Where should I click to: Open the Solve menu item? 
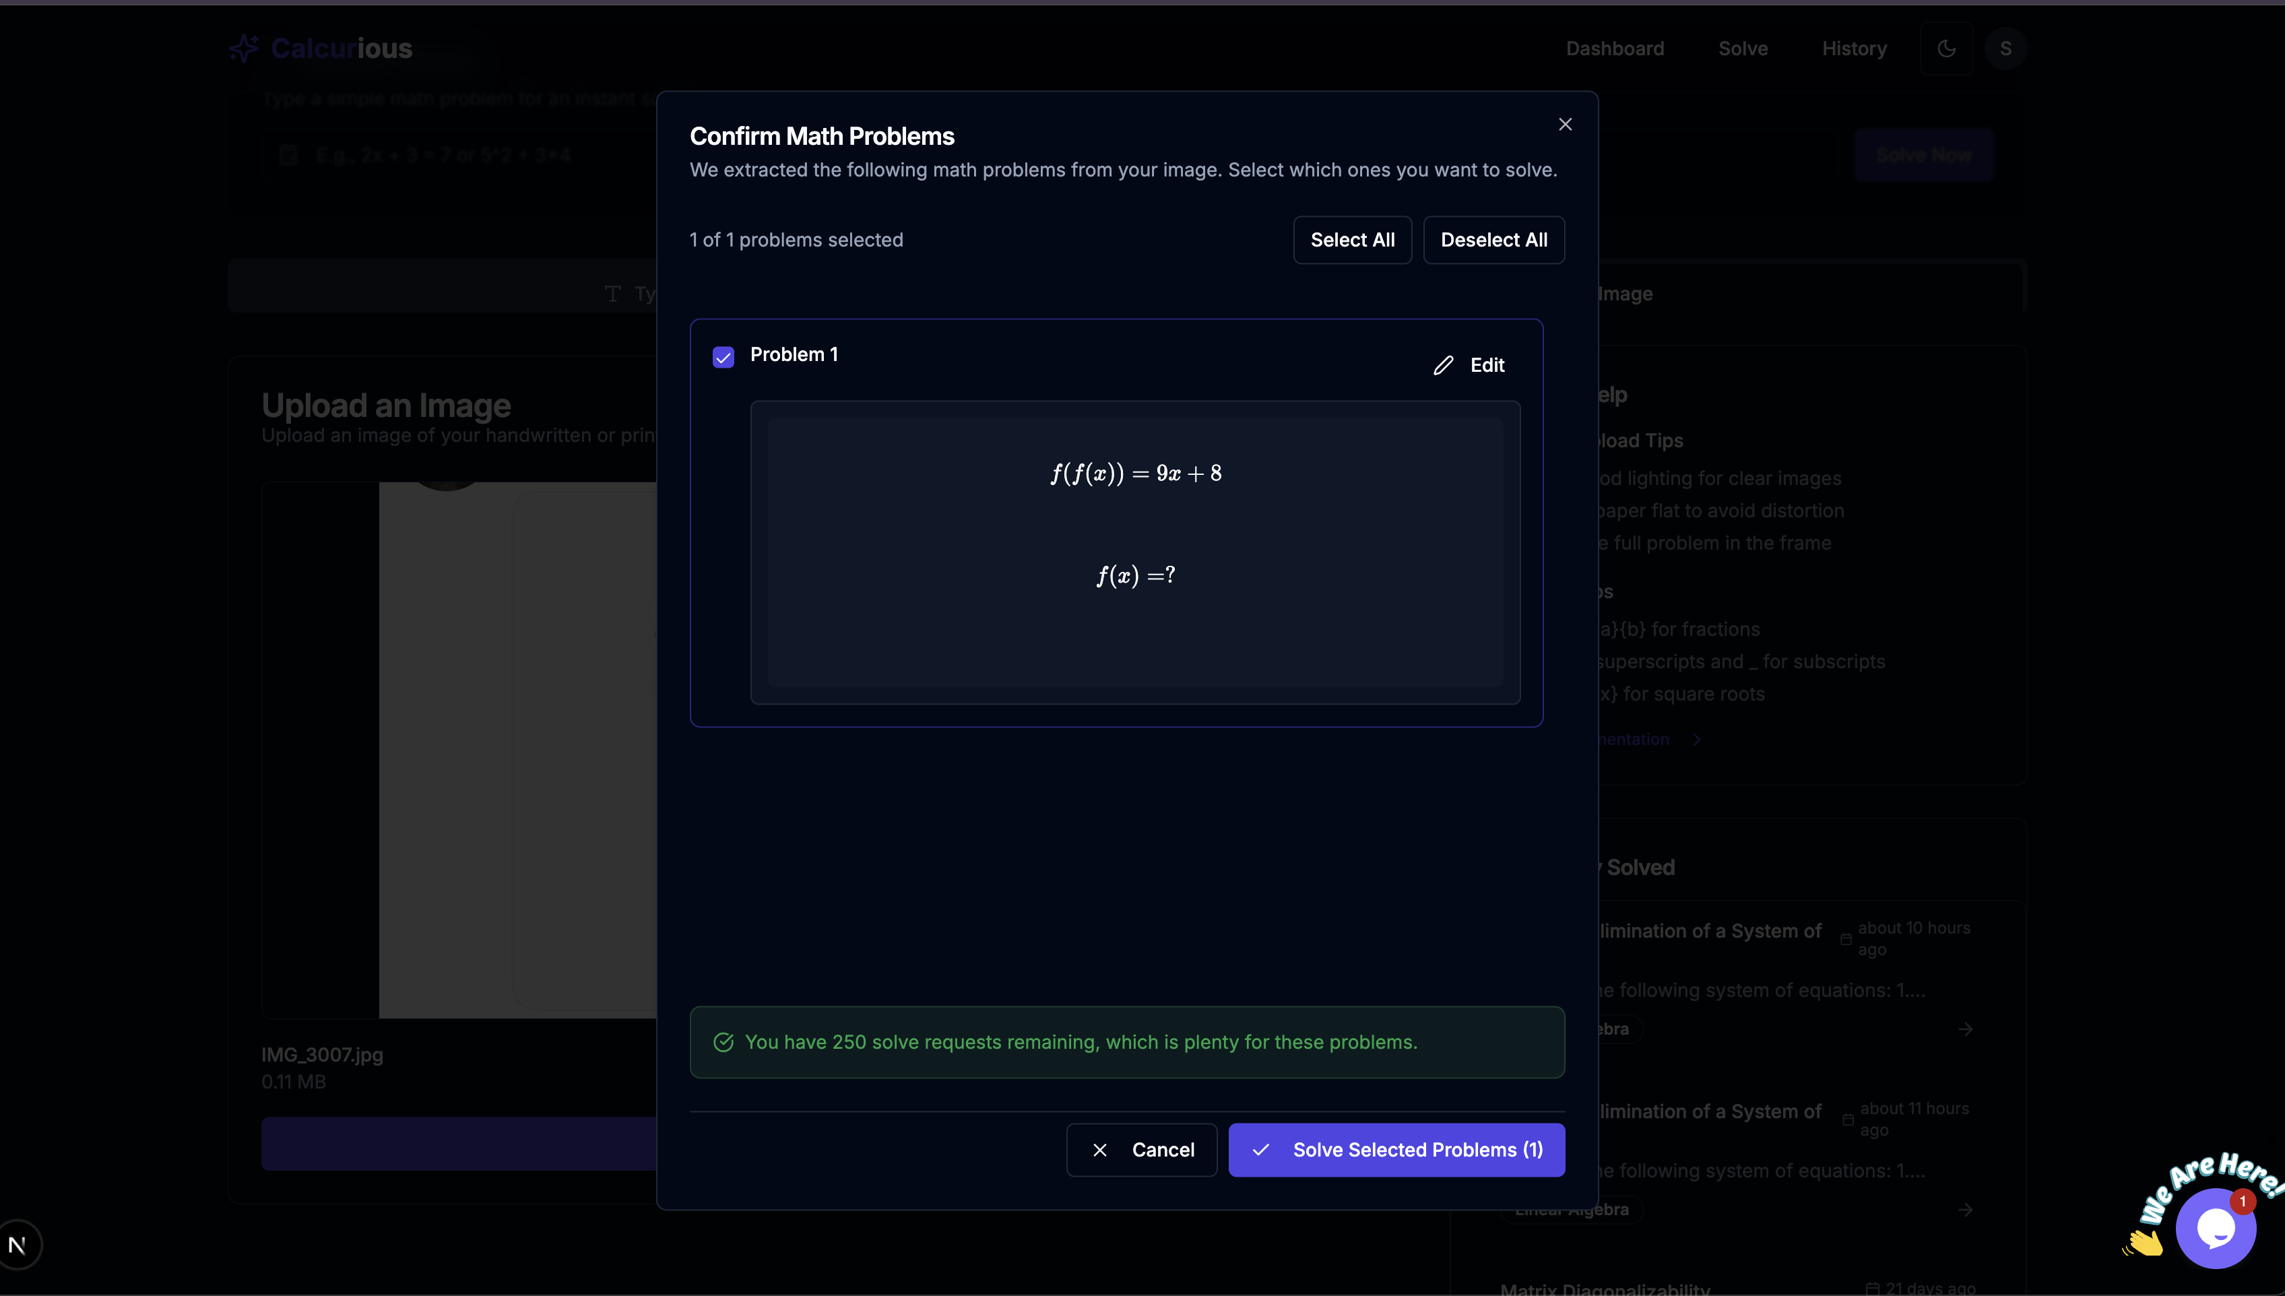click(1742, 49)
